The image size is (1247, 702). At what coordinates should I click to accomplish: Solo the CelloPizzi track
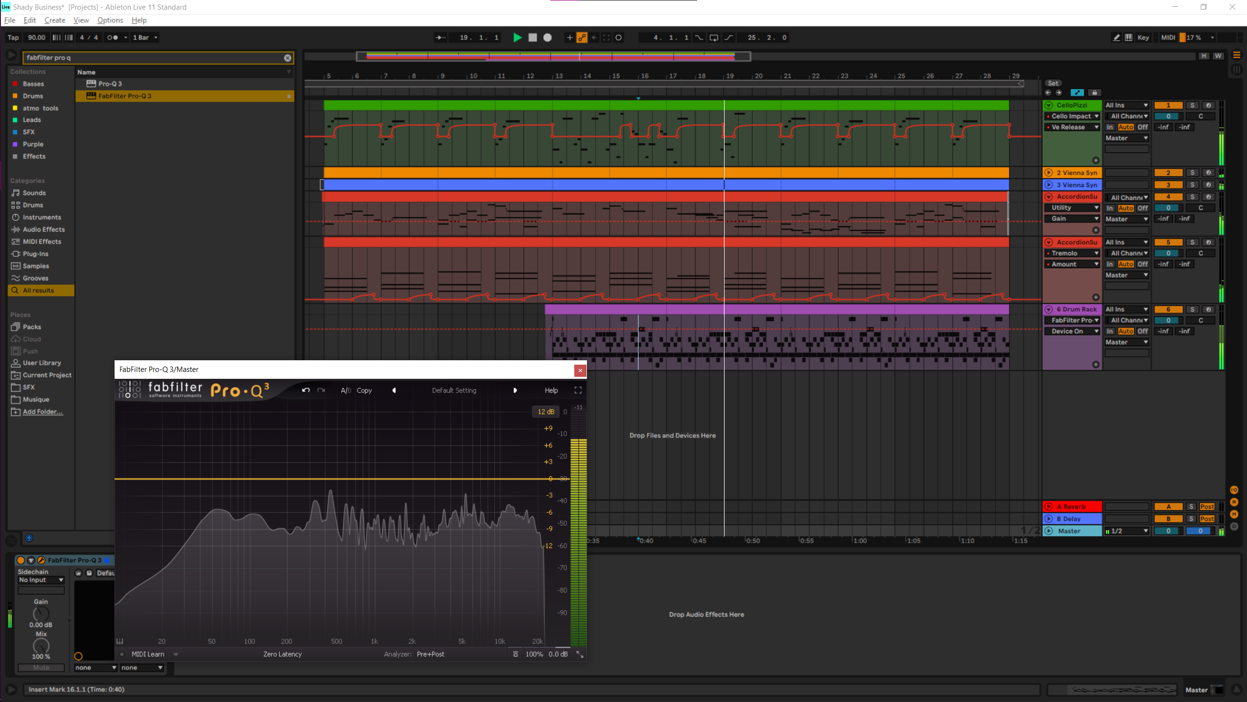click(x=1192, y=105)
